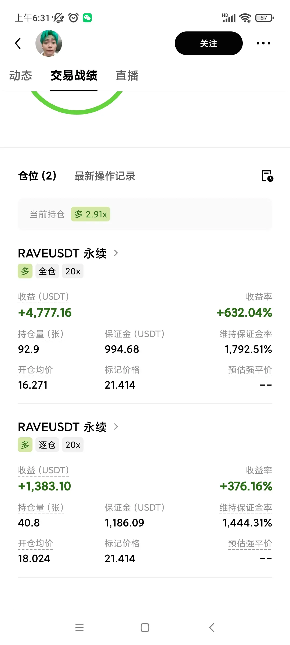Open the three-dot more options menu

[263, 43]
